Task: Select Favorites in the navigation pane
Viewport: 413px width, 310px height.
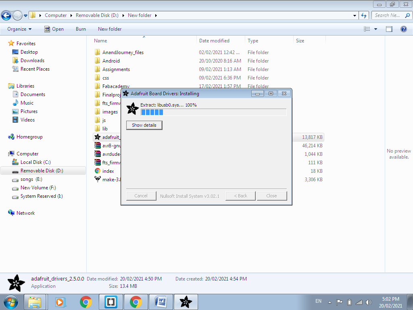Action: tap(26, 44)
